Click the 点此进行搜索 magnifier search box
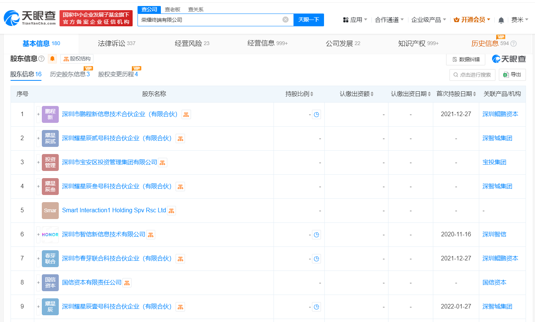This screenshot has height=322, width=535. pyautogui.click(x=472, y=74)
